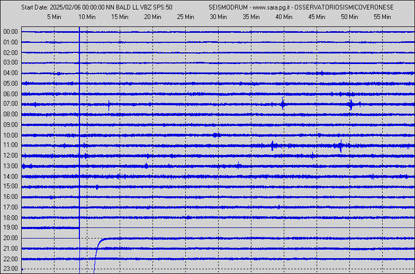Click the 05:00 hour label
415x274 pixels.
click(x=11, y=84)
